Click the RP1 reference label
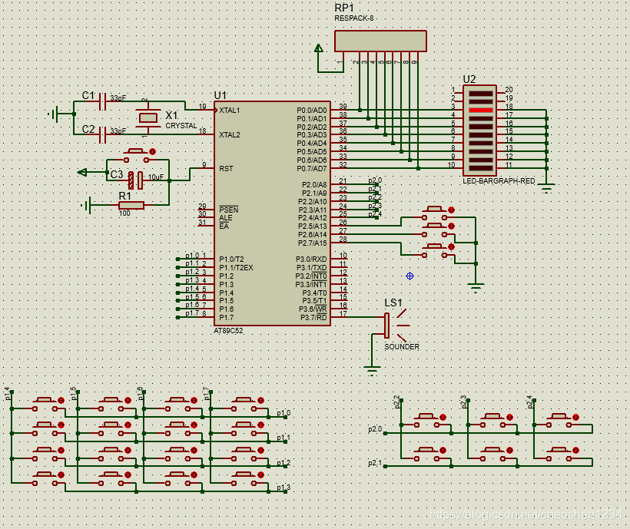This screenshot has width=630, height=529. click(344, 8)
